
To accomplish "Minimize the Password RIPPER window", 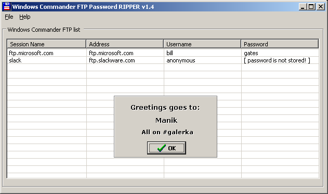I will pyautogui.click(x=303, y=7).
